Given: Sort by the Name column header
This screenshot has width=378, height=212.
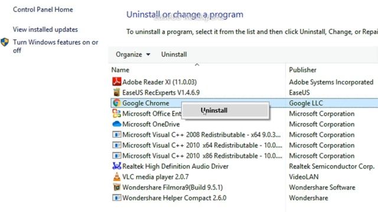Looking at the screenshot, I should [x=120, y=70].
